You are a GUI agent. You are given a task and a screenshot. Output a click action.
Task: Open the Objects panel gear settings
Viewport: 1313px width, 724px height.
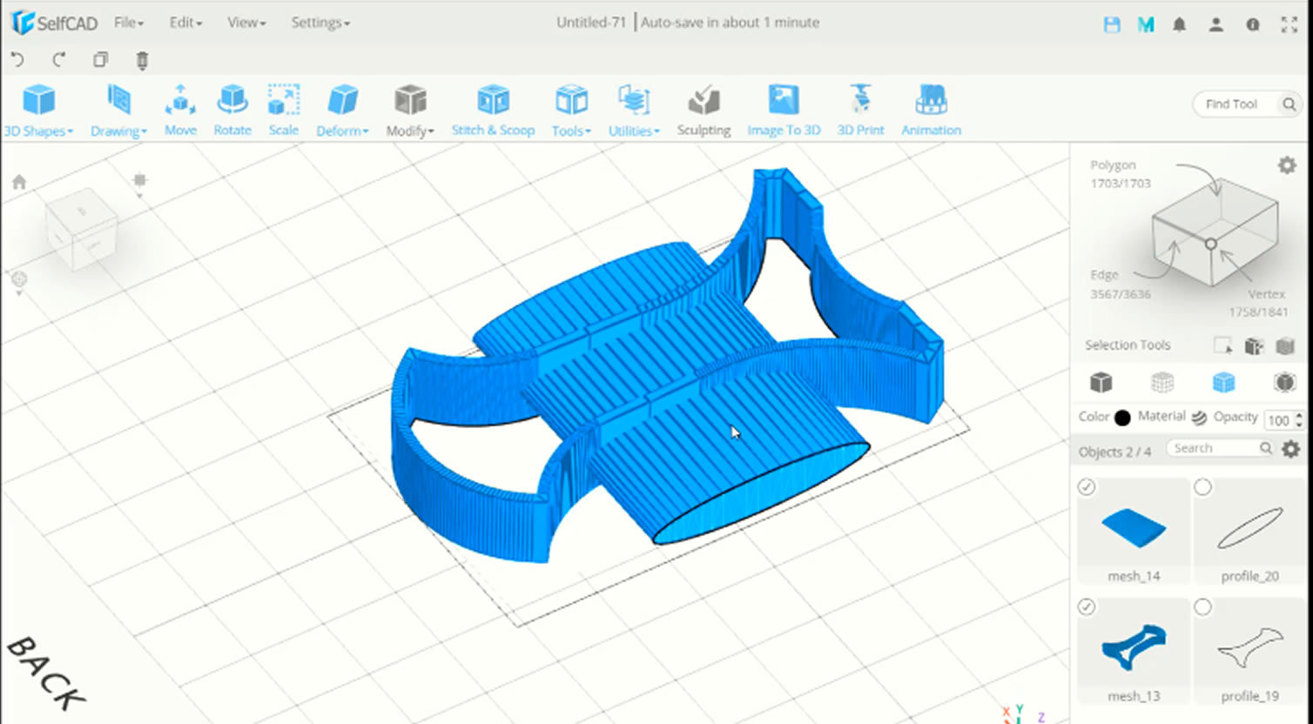1291,449
